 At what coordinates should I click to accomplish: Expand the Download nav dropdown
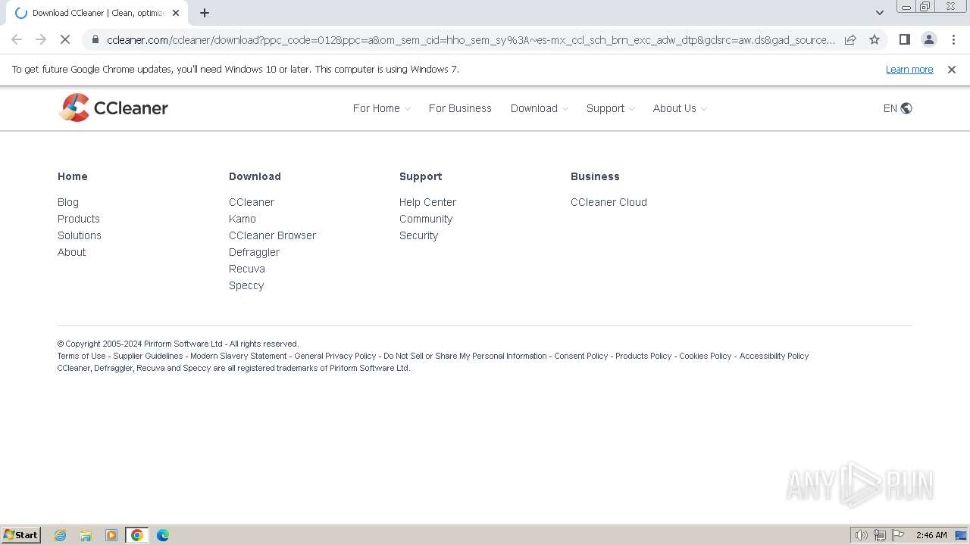click(x=539, y=108)
